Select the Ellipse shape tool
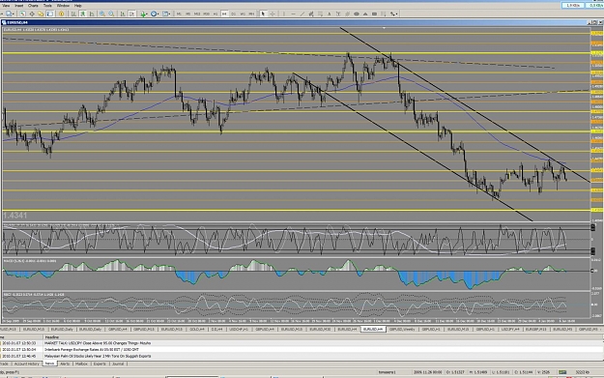The width and height of the screenshot is (604, 378). click(357, 14)
